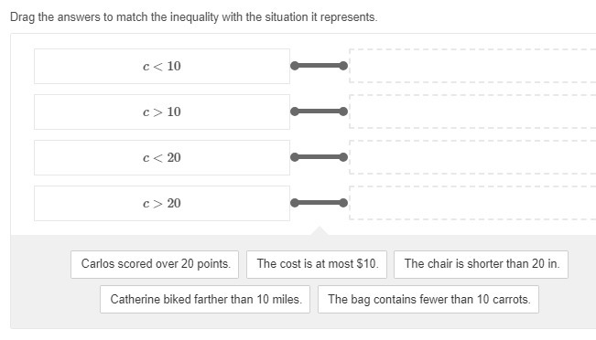Click connector line next to c > 20
596x340 pixels.
click(x=319, y=203)
